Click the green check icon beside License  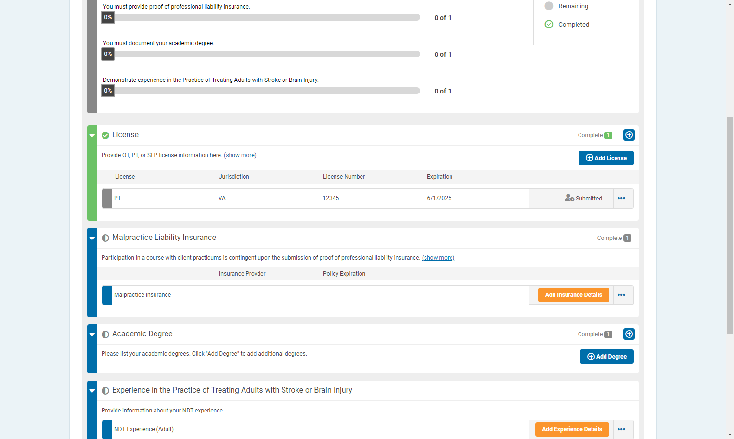pyautogui.click(x=105, y=135)
